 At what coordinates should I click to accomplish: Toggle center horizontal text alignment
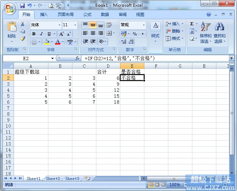pos(93,33)
